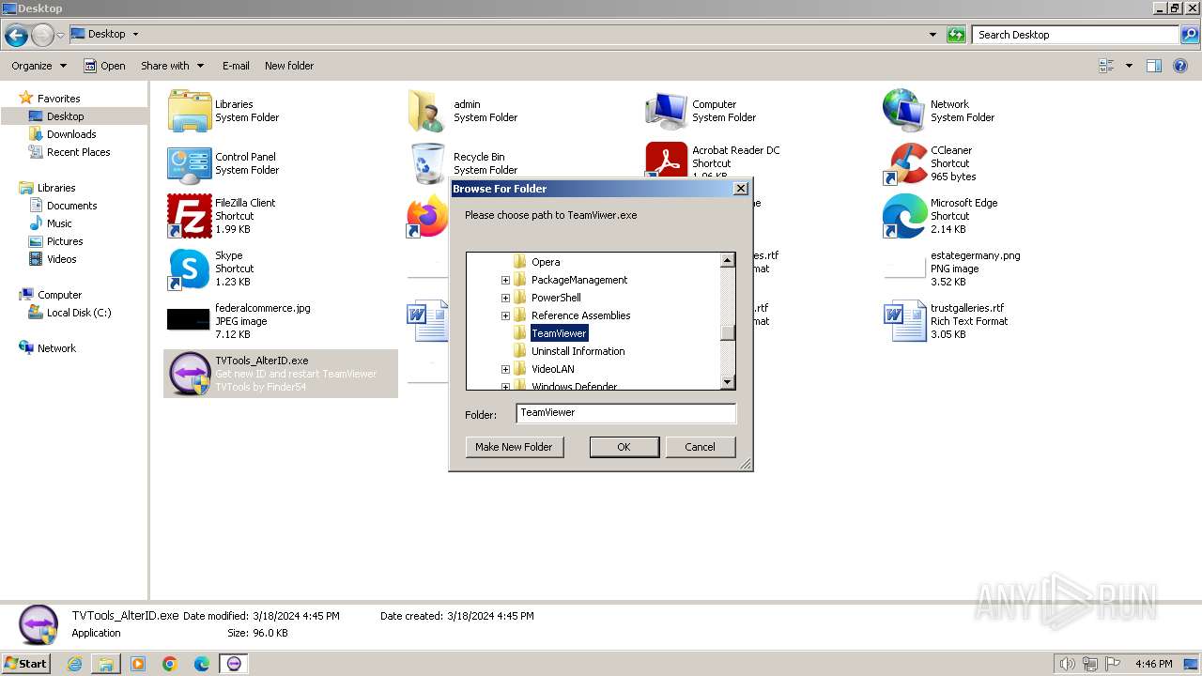Select Network in the navigation pane
This screenshot has width=1202, height=676.
point(56,348)
